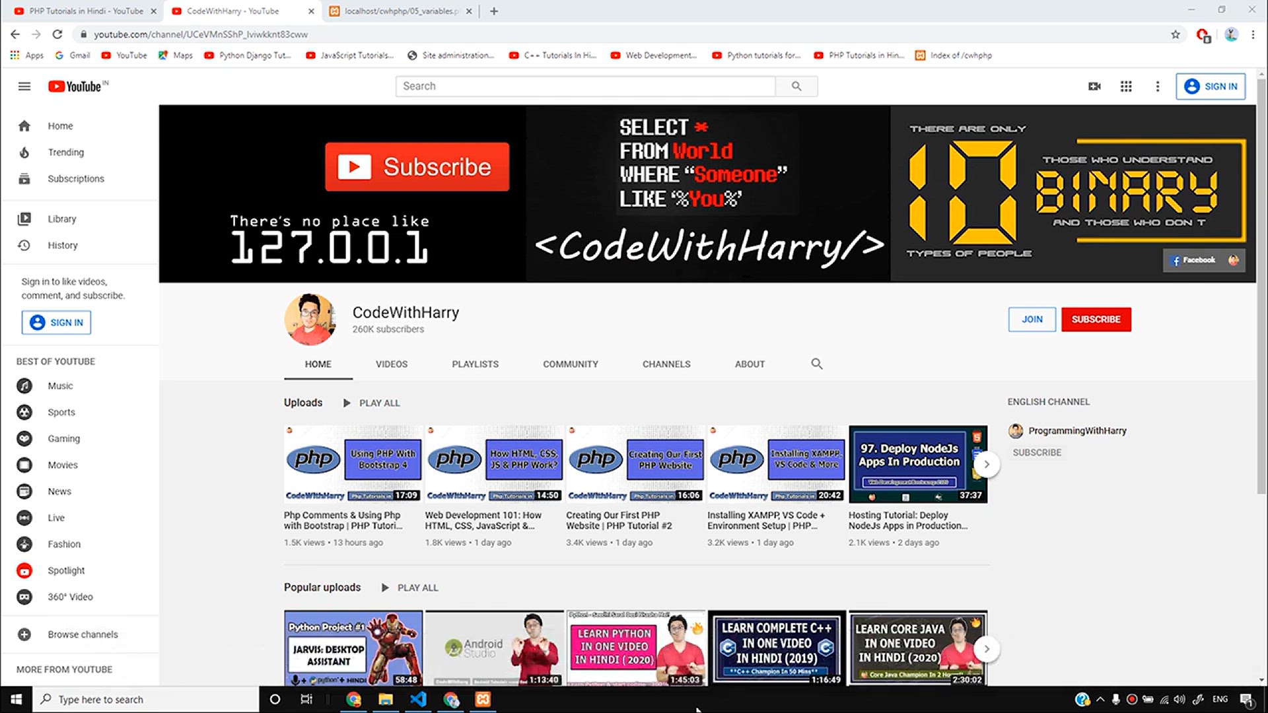The image size is (1268, 713).
Task: Open Jarvis Desktop Assistant video thumbnail
Action: (353, 648)
